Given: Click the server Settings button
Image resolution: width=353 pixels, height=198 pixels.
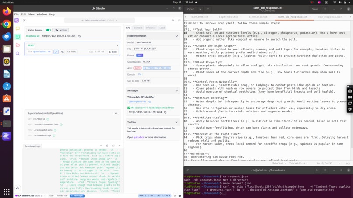Looking at the screenshot, I should point(61,30).
